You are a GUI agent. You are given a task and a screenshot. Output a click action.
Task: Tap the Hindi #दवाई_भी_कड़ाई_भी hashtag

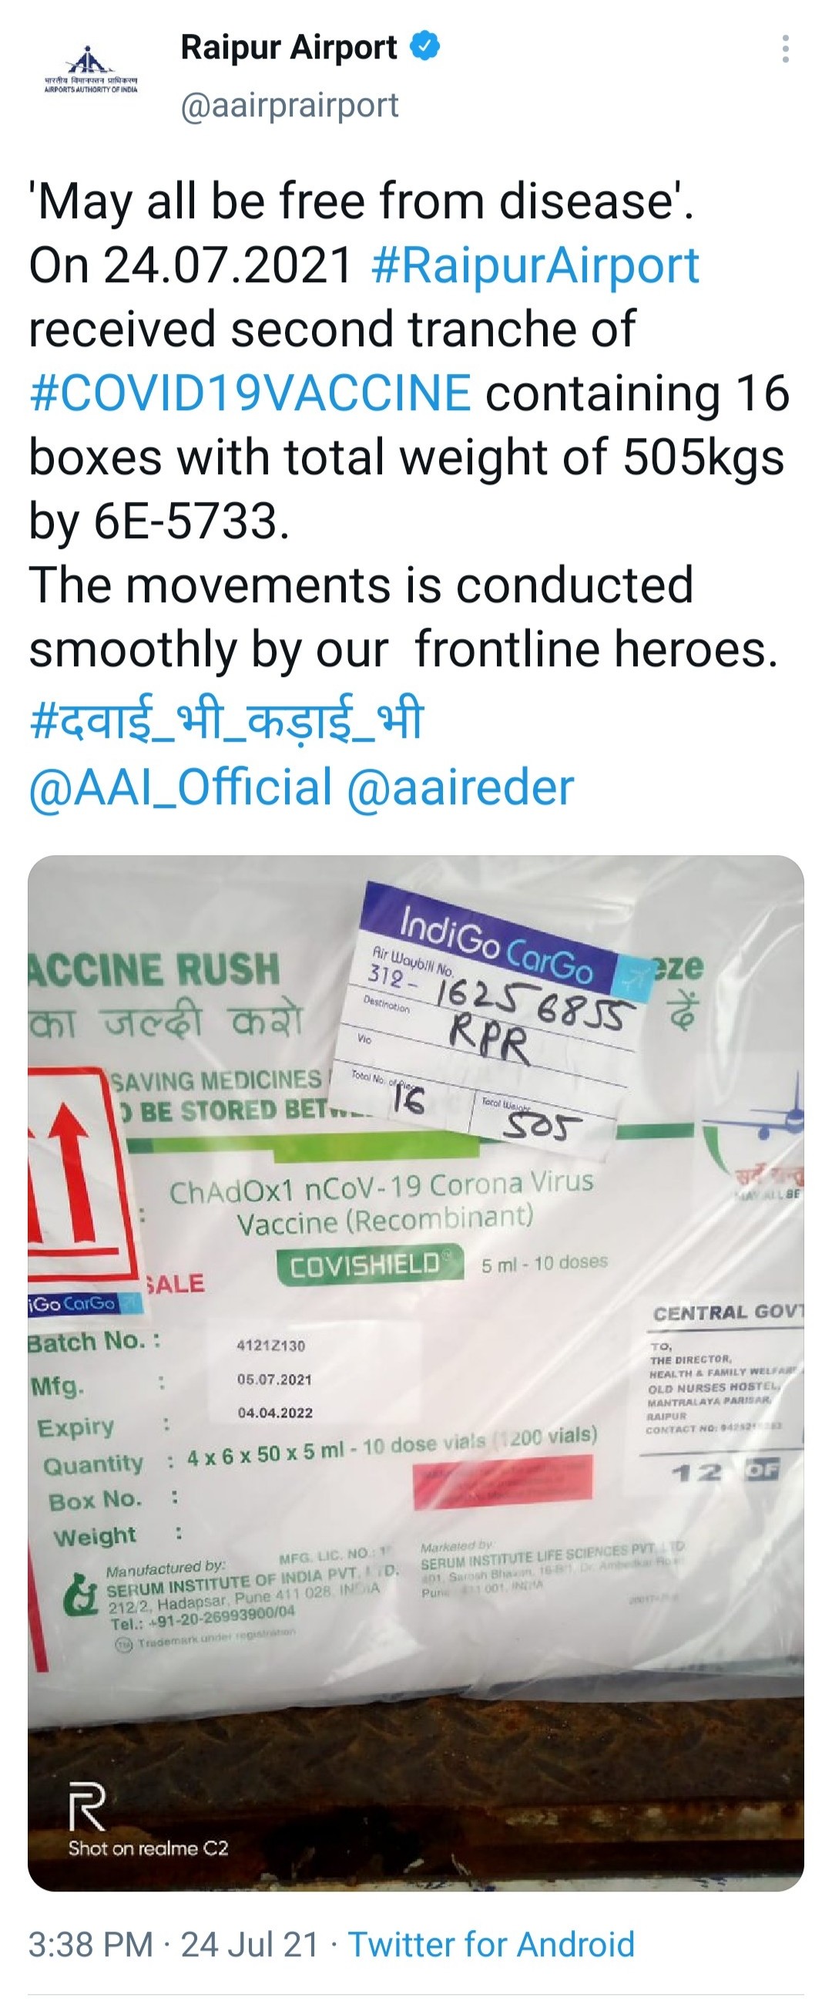pos(226,719)
